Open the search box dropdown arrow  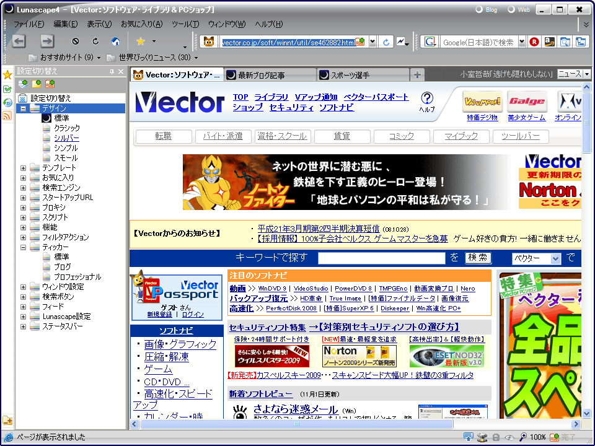pos(522,42)
